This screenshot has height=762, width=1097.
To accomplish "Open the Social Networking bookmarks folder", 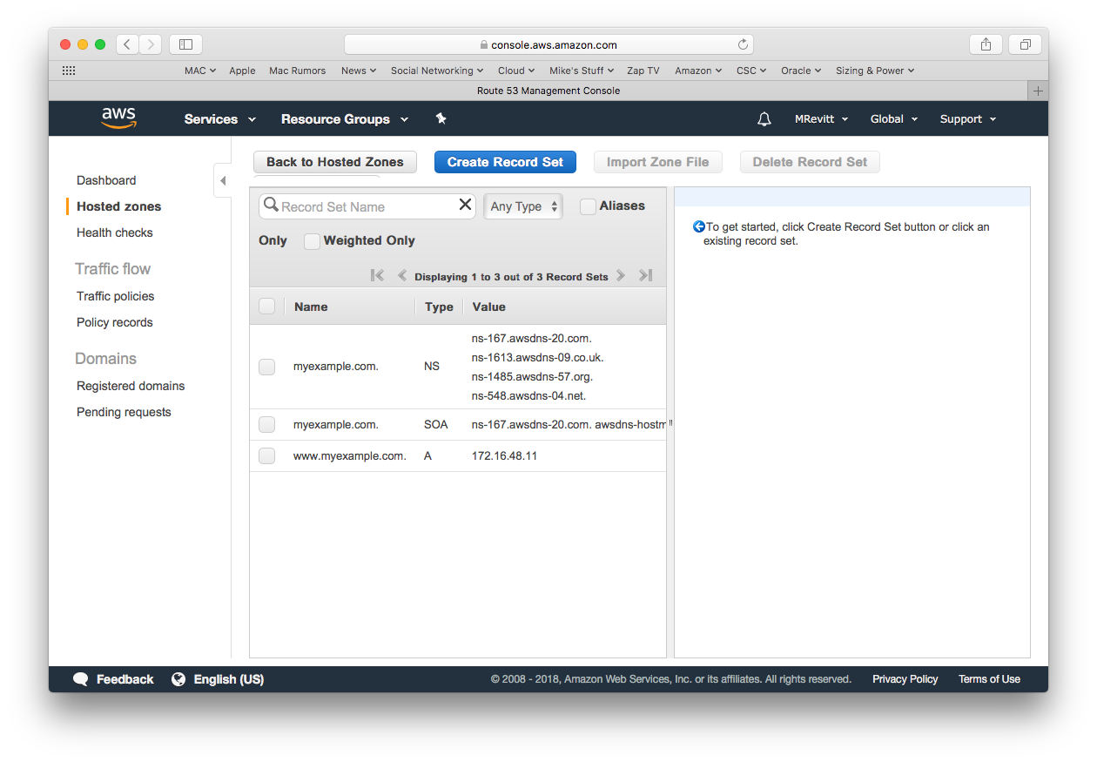I will coord(437,71).
